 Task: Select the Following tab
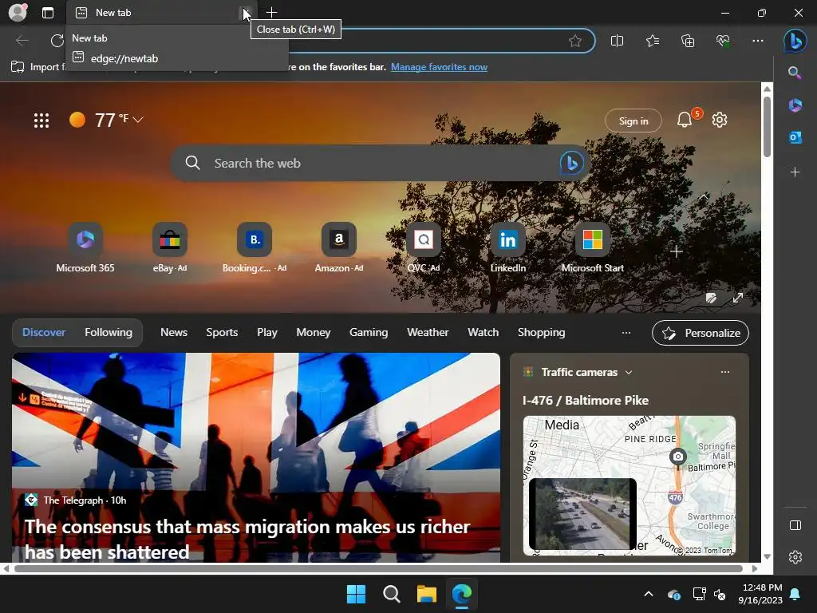[x=109, y=333]
